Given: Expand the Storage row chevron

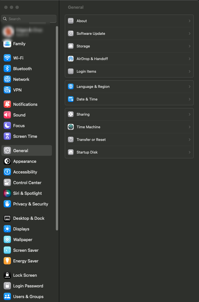Looking at the screenshot, I should coord(189,46).
